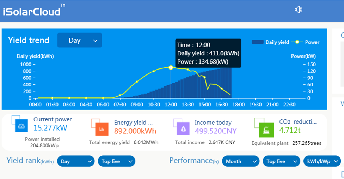
Task: Click the Energy yield value 892.000kWh
Action: (135, 131)
